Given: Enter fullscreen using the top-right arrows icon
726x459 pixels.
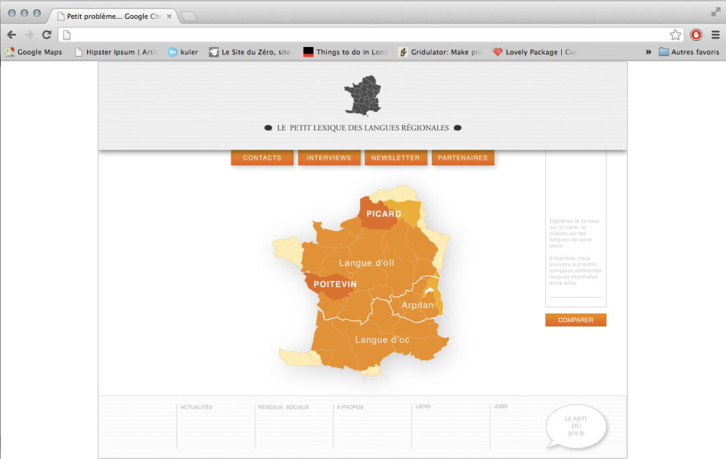Looking at the screenshot, I should [x=716, y=13].
